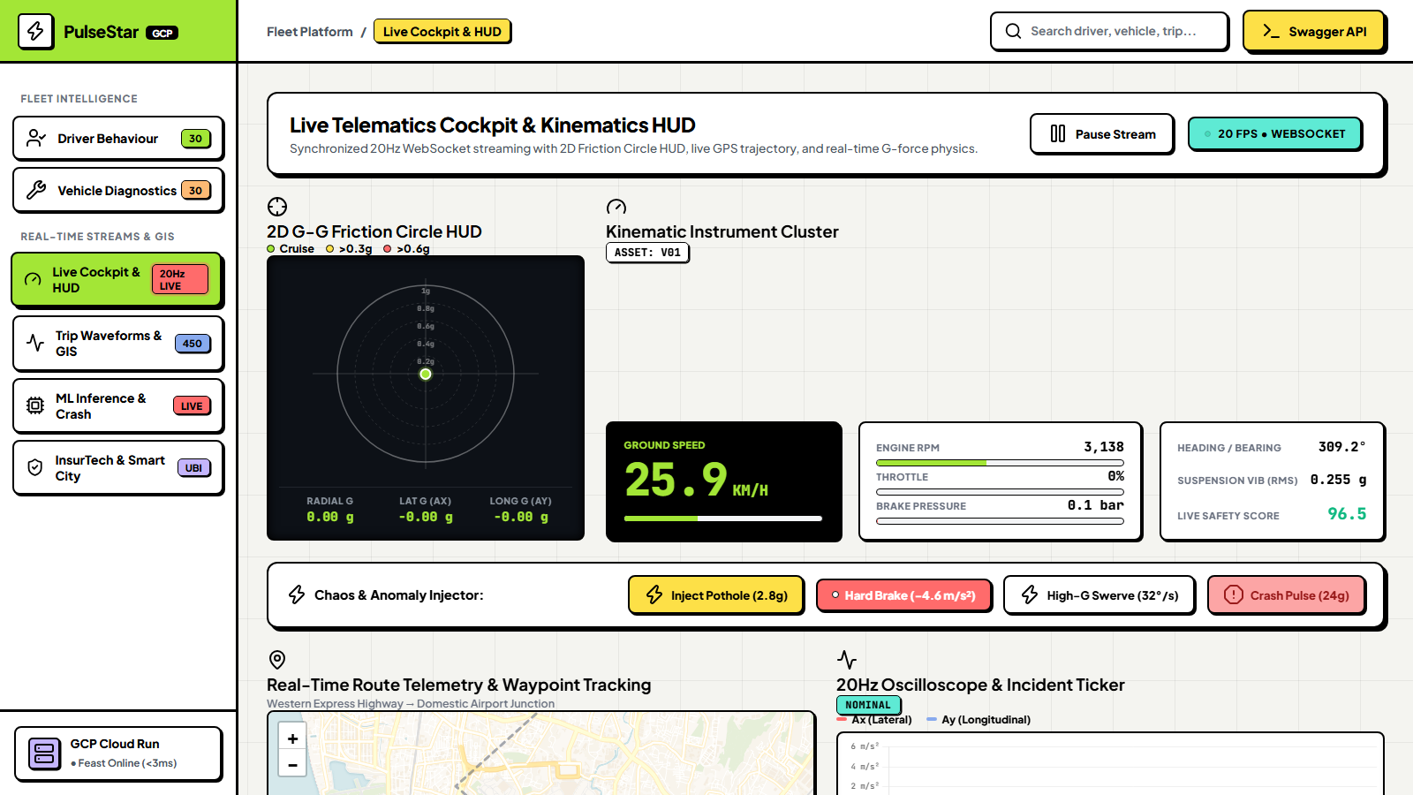Click the Vehicle Diagnostics wrench icon
Image resolution: width=1413 pixels, height=795 pixels.
tap(36, 190)
